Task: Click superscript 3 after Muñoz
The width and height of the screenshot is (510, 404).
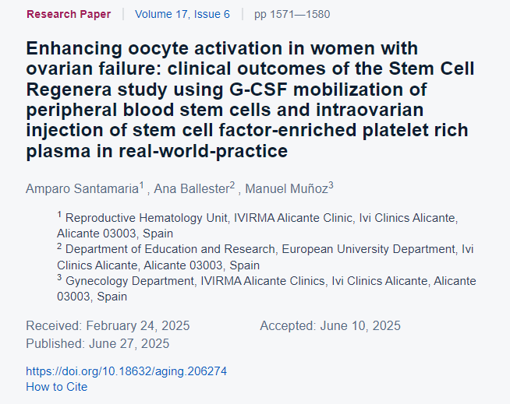Action: (331, 184)
